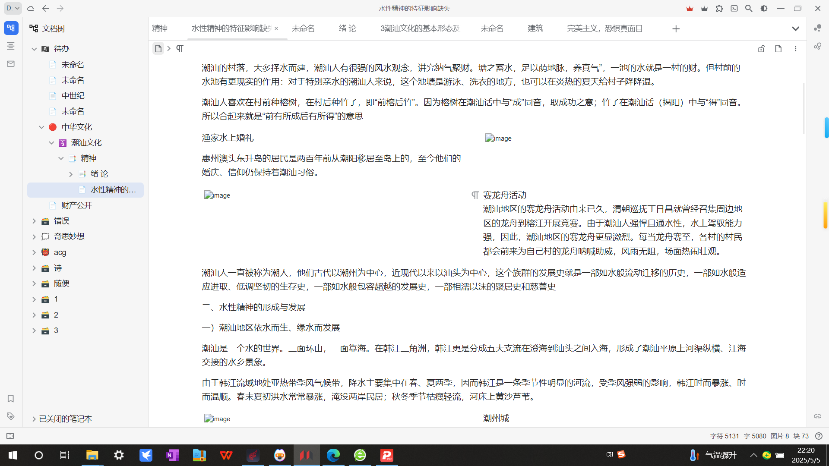The width and height of the screenshot is (829, 466).
Task: Switch theme with the brightness icon
Action: pos(764,8)
